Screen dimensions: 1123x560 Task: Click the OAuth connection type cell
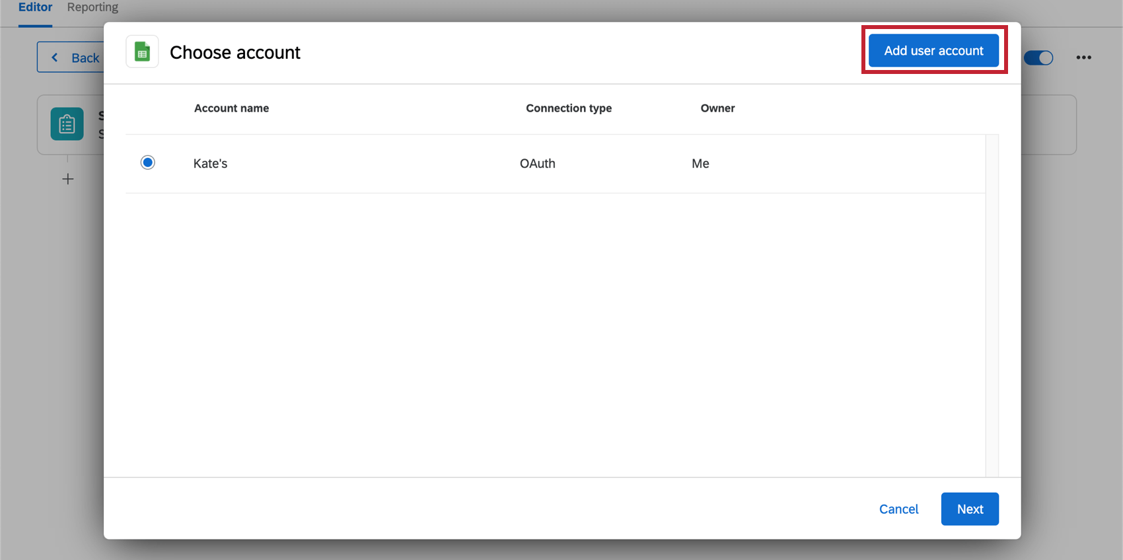538,164
